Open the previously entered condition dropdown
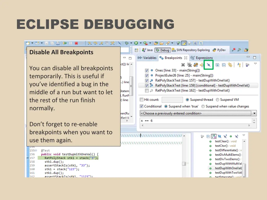Viewport: 267px width, 200px height. coord(254,113)
